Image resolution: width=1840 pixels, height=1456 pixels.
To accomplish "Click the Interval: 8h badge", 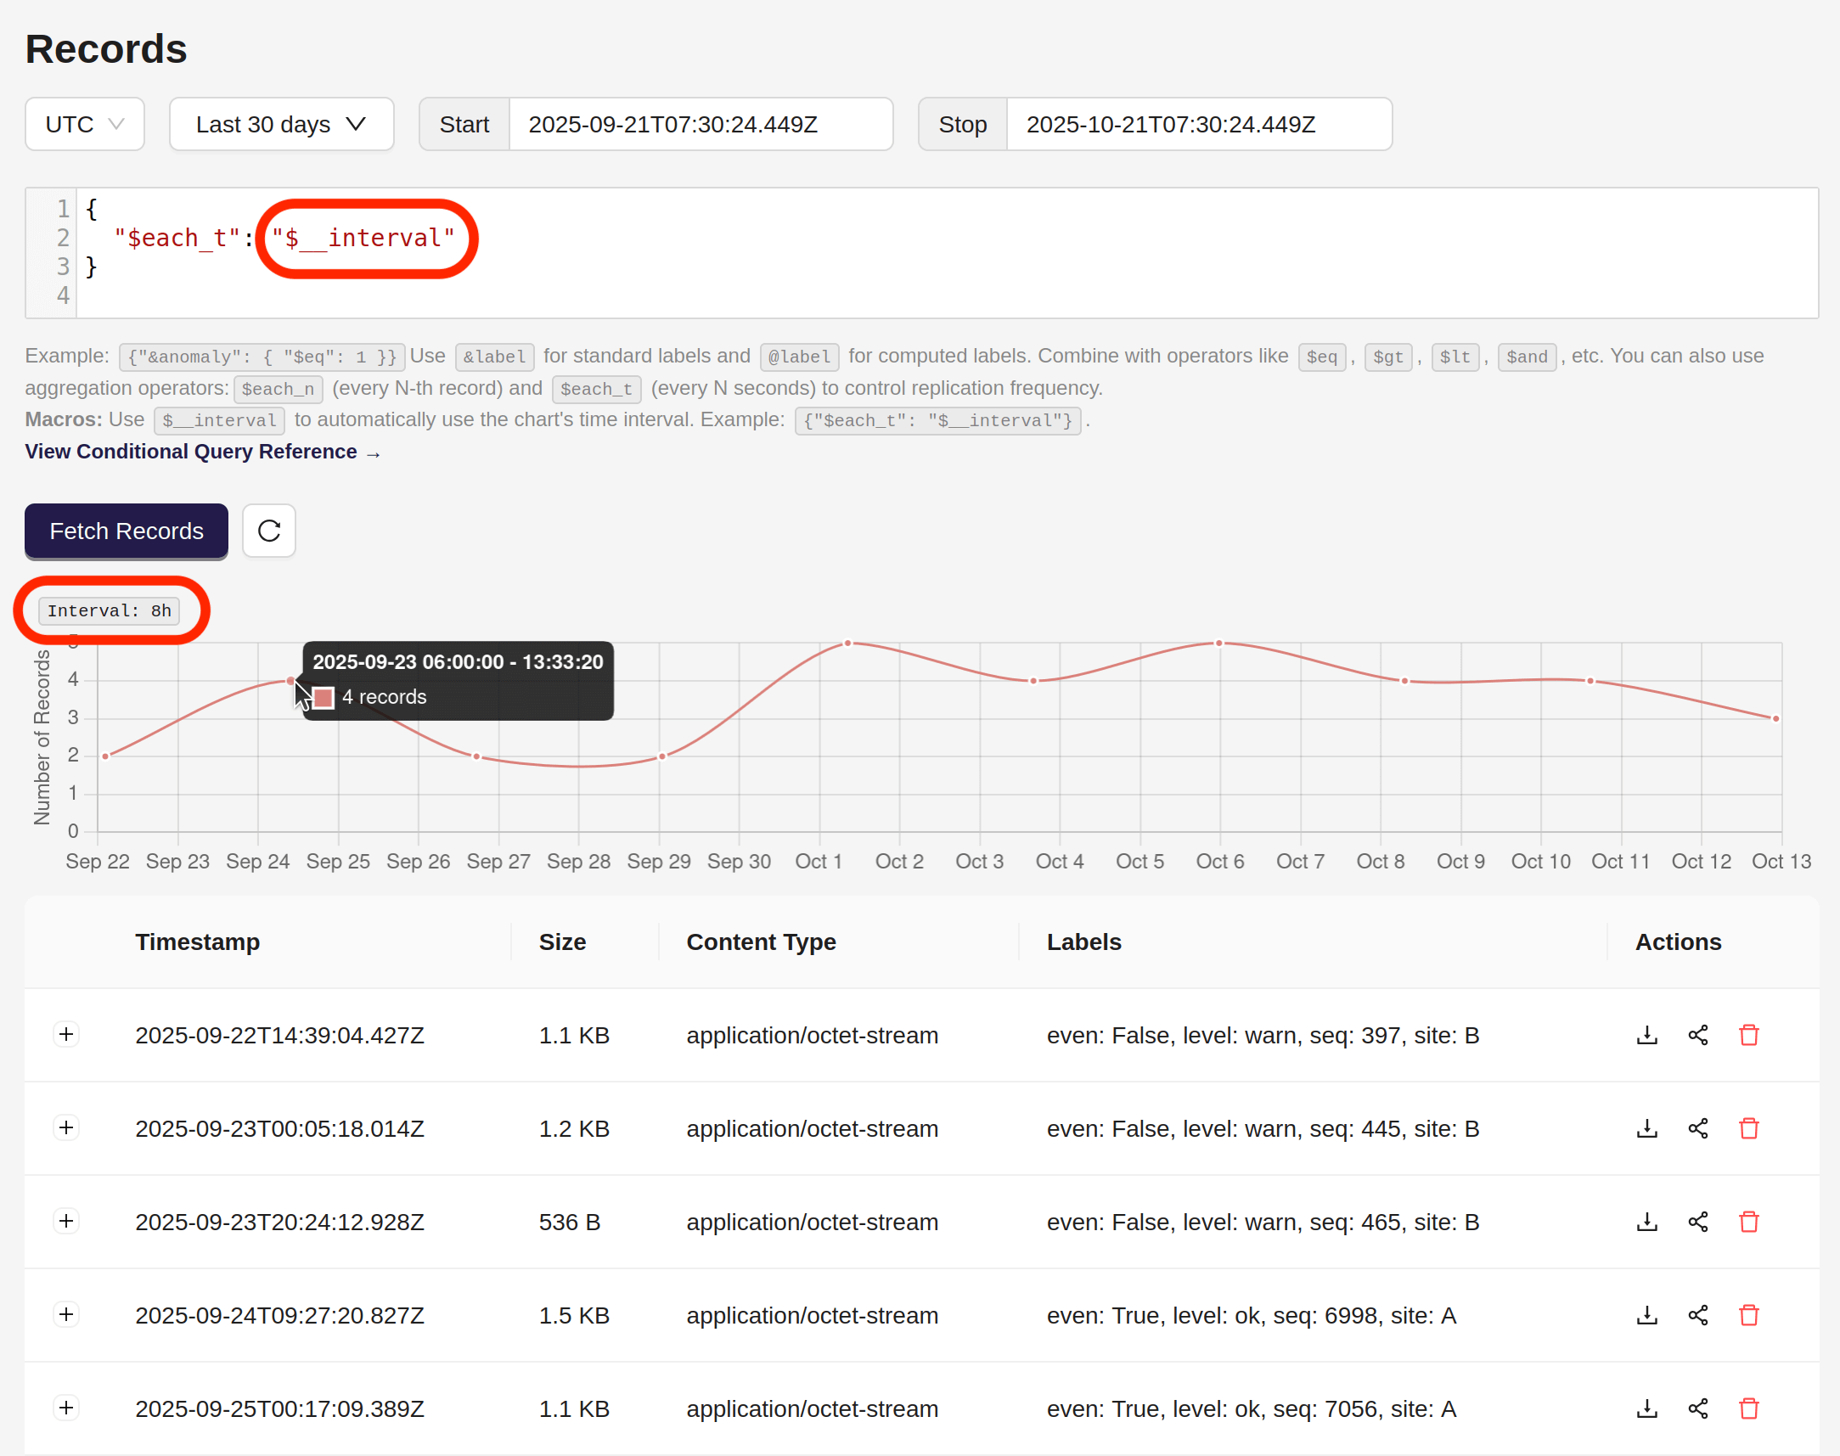I will coord(108,610).
